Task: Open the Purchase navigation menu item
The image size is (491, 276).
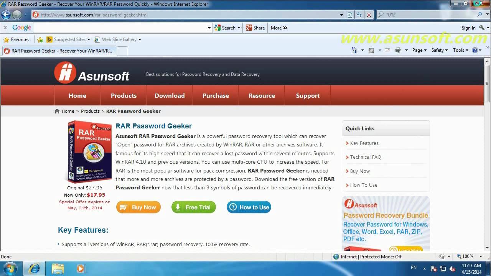Action: pos(216,96)
